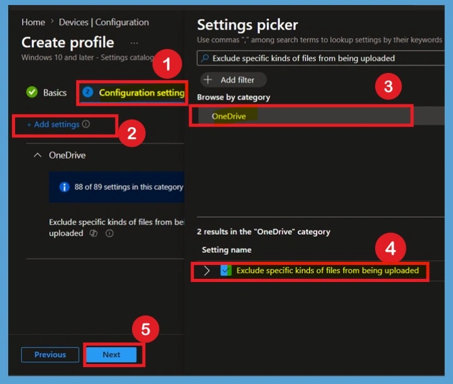This screenshot has width=453, height=384.
Task: Click the '88 of 89 settings in this category' message
Action: click(x=129, y=187)
